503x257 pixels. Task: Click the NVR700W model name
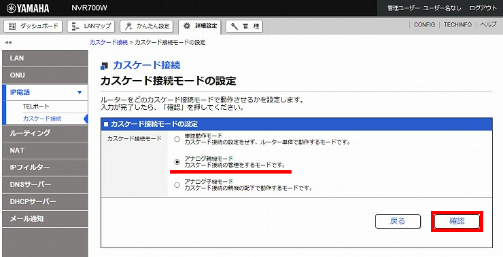point(89,8)
